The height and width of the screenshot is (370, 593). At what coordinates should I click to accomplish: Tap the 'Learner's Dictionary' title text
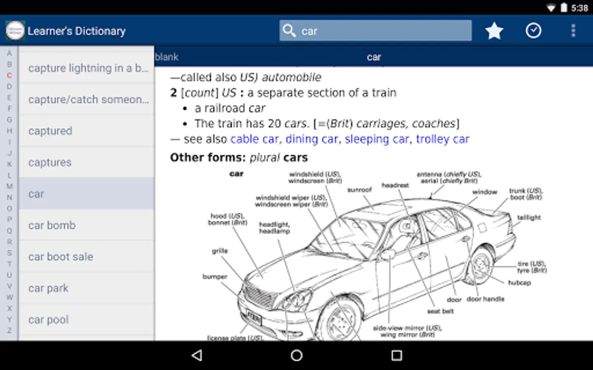[77, 31]
